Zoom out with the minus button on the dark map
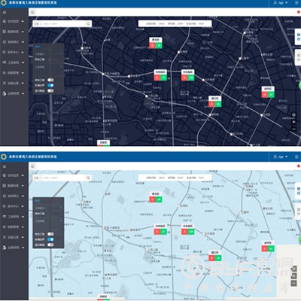 coord(293,129)
